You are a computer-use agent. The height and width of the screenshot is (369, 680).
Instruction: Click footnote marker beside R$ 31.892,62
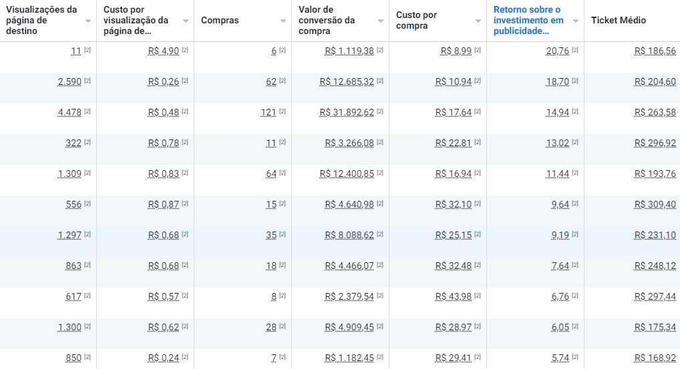pos(380,111)
